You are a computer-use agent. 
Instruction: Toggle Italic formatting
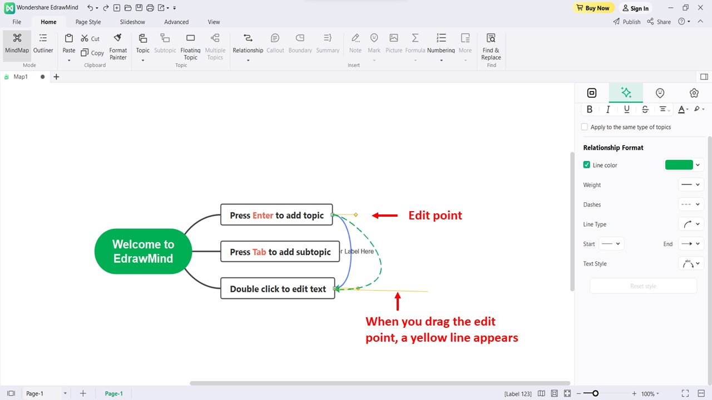(x=608, y=109)
